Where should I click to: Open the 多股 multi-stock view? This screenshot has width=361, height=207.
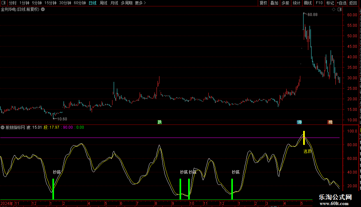tap(285, 3)
